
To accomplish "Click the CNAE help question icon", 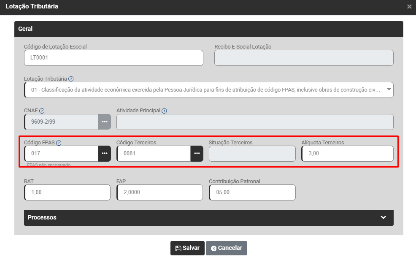I will pyautogui.click(x=42, y=111).
